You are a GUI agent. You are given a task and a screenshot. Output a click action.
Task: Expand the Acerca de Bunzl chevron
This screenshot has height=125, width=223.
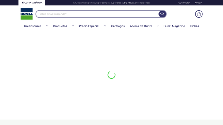158,26
